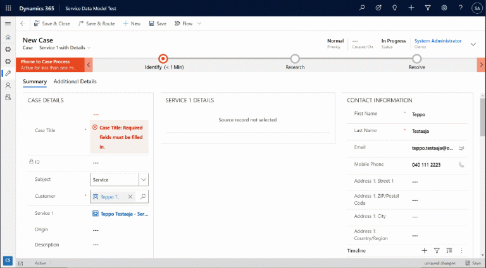Select the Identify stage
Viewport: 486px width, 268px height.
[x=163, y=59]
